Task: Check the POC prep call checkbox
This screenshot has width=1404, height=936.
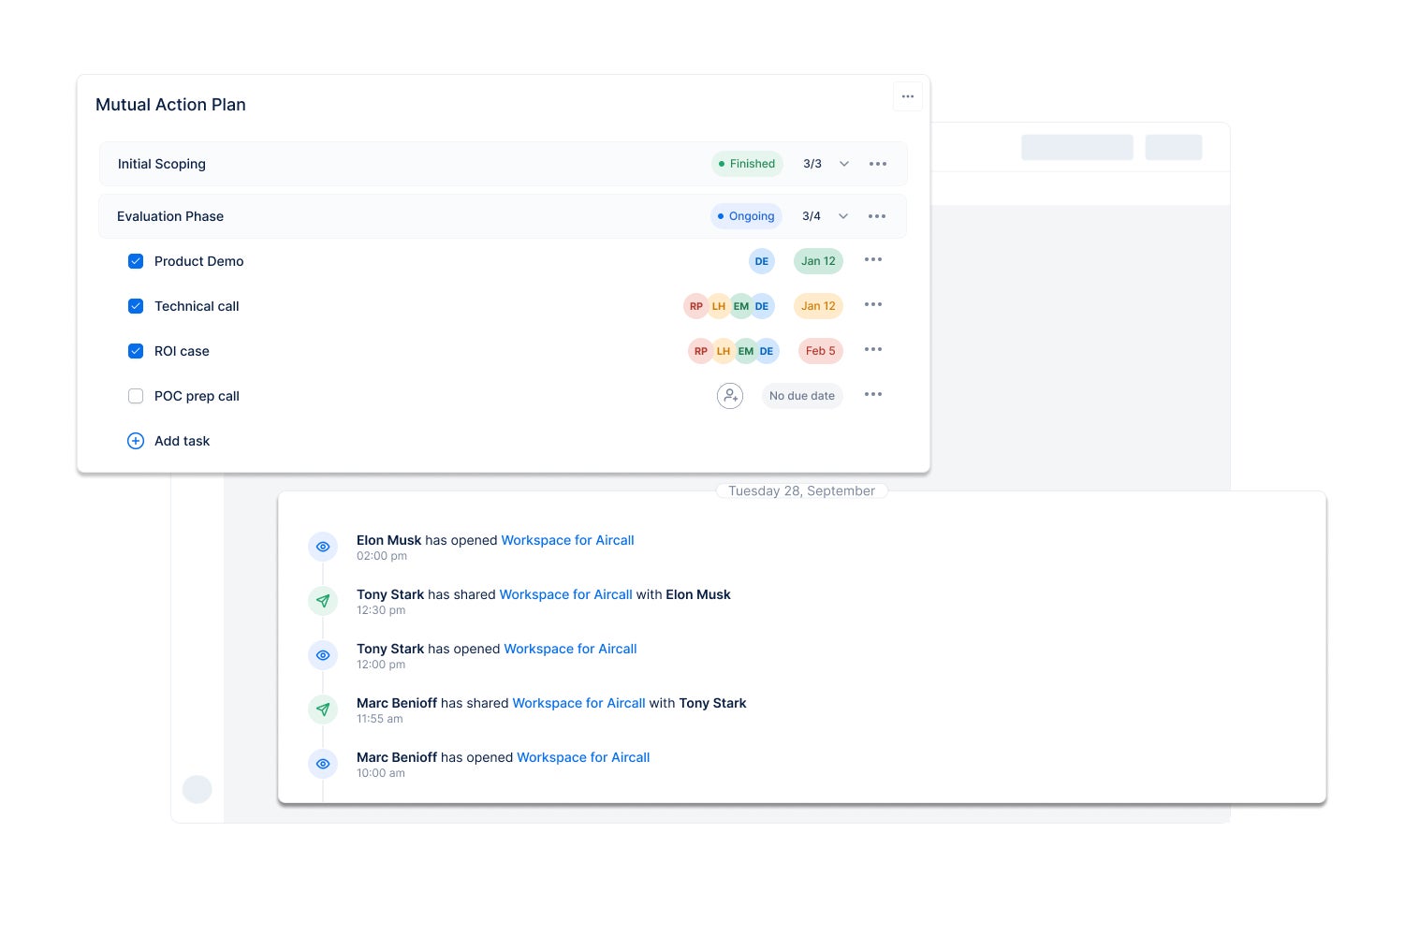Action: point(136,396)
